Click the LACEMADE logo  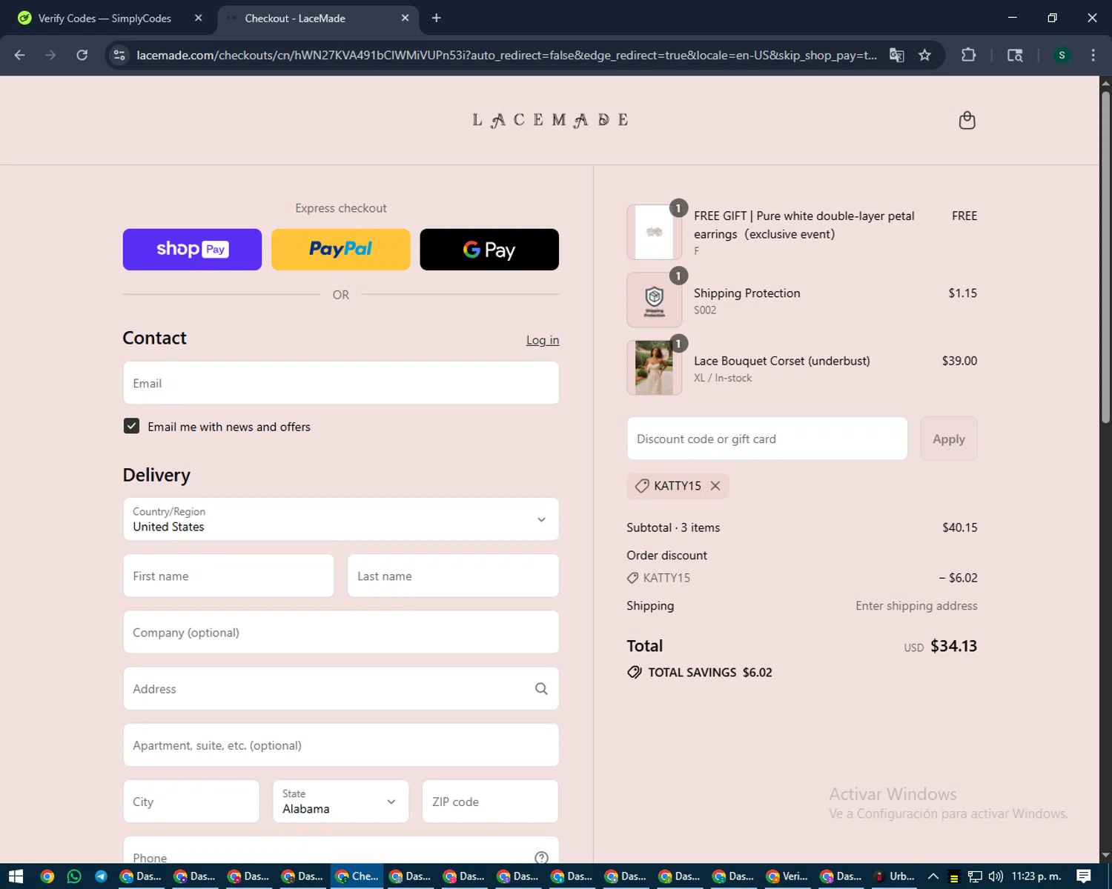550,120
